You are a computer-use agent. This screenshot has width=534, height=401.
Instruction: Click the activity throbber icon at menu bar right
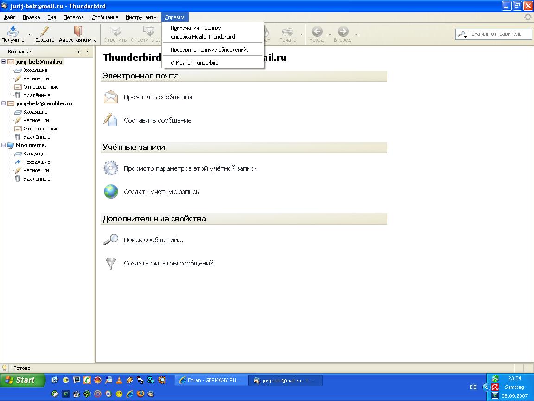click(x=528, y=17)
